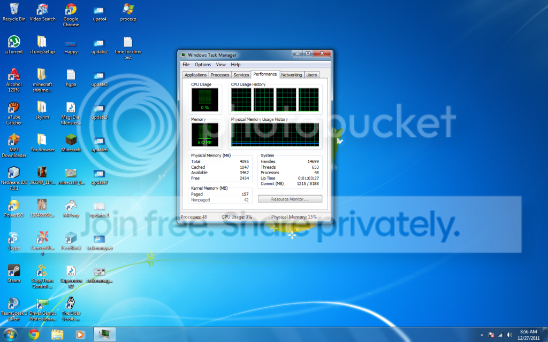Select the µTorrent desktop icon

14,45
